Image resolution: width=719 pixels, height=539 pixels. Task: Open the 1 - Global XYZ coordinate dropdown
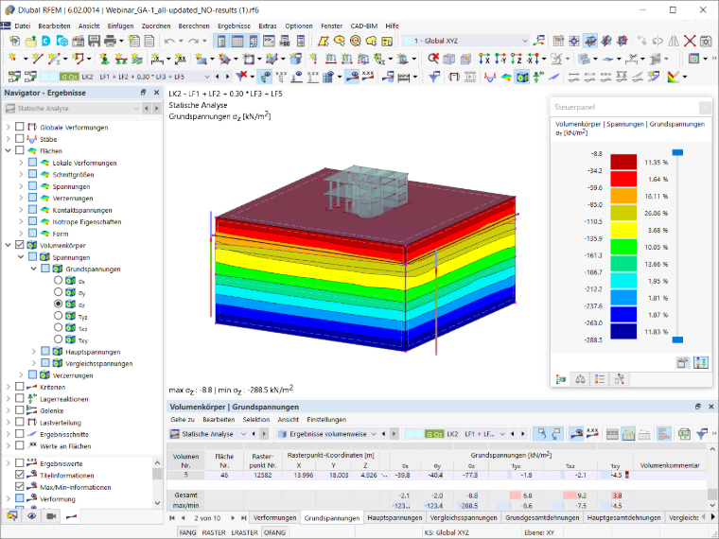(x=466, y=41)
